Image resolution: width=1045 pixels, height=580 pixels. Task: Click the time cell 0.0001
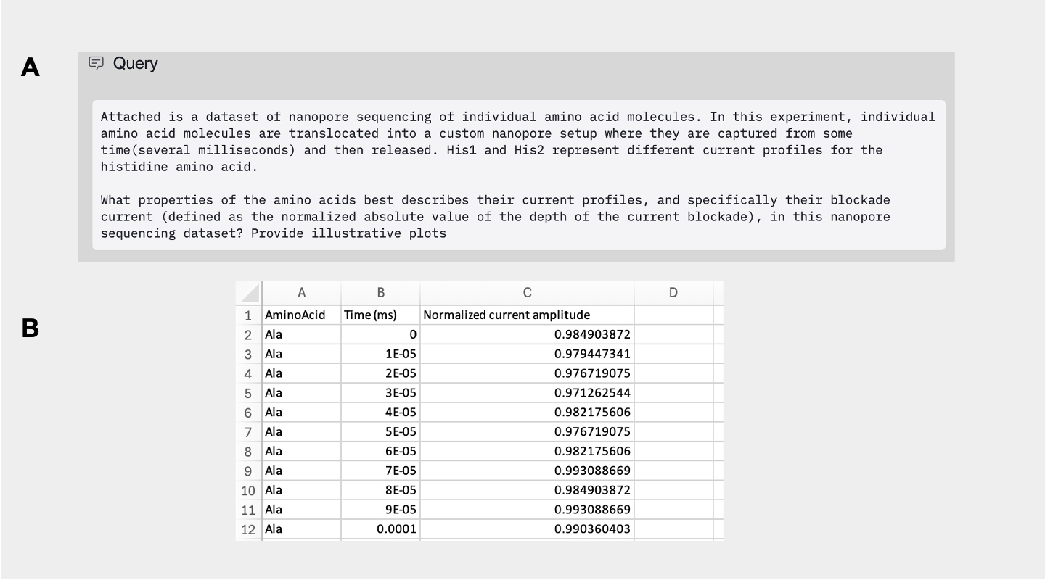pyautogui.click(x=381, y=529)
